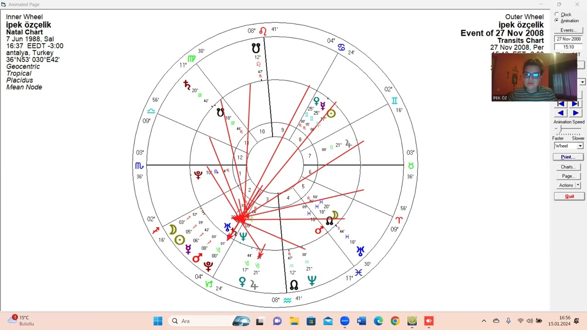Click the 15:10 time field
This screenshot has height=330, width=587.
point(569,47)
